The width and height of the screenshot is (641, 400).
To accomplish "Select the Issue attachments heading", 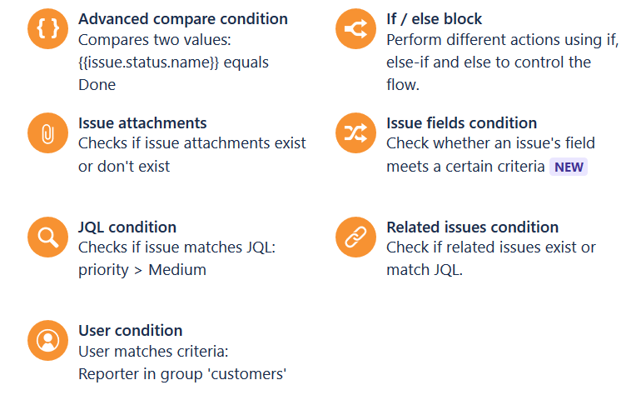I will [142, 123].
